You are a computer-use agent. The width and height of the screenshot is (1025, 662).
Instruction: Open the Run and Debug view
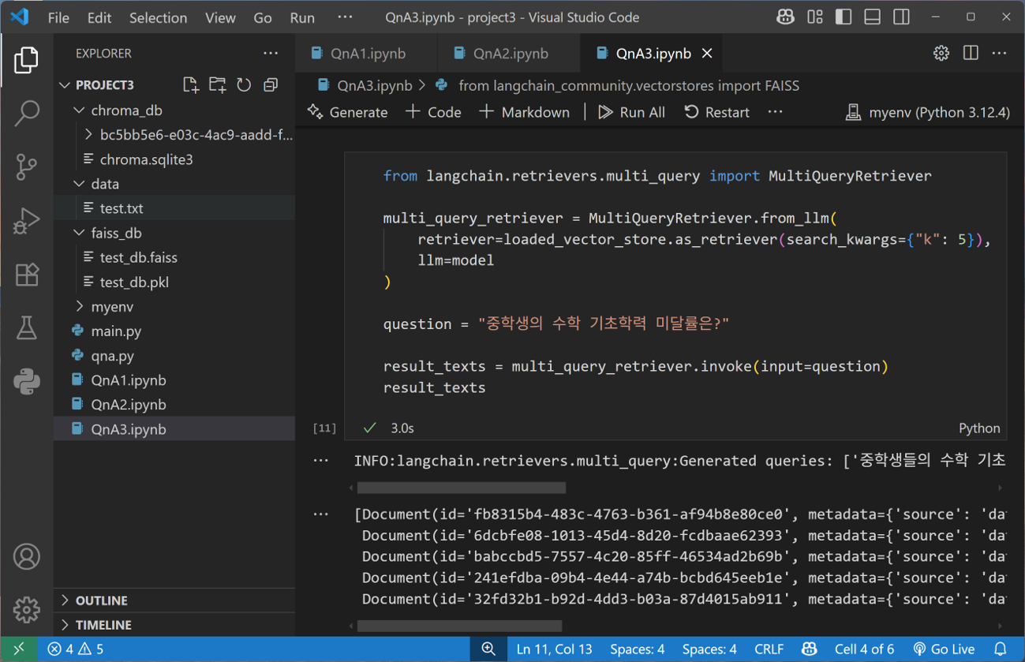click(26, 221)
